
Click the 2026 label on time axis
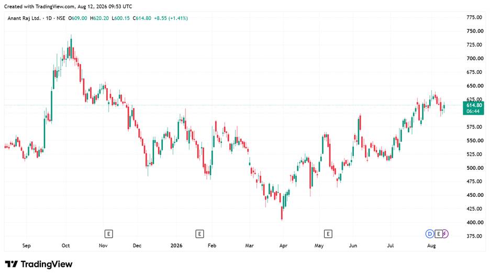[176, 246]
